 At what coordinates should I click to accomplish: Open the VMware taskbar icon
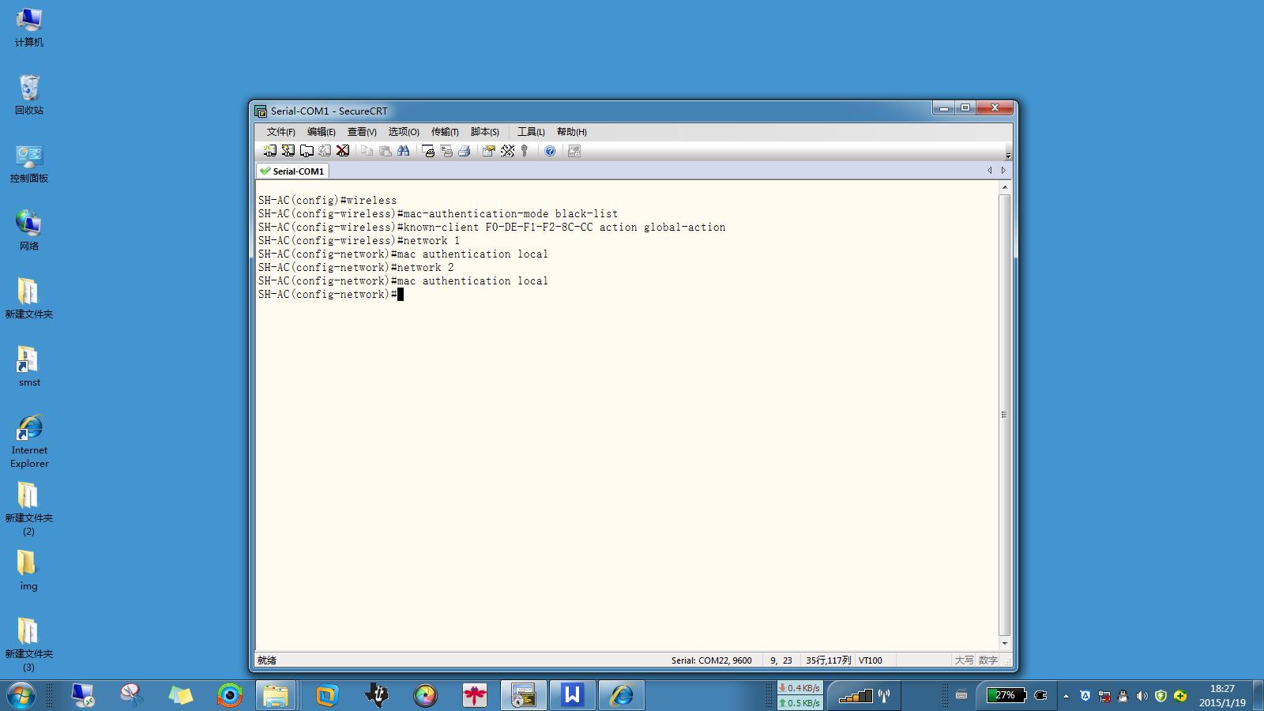[327, 695]
